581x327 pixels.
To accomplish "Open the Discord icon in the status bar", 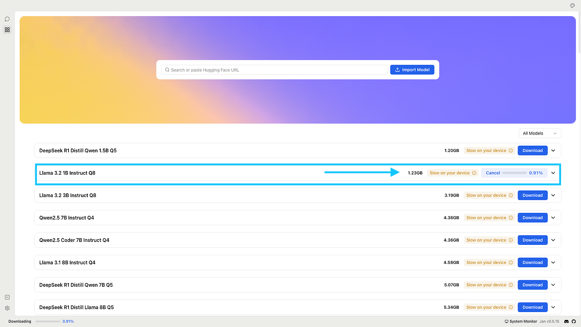I will (x=566, y=322).
